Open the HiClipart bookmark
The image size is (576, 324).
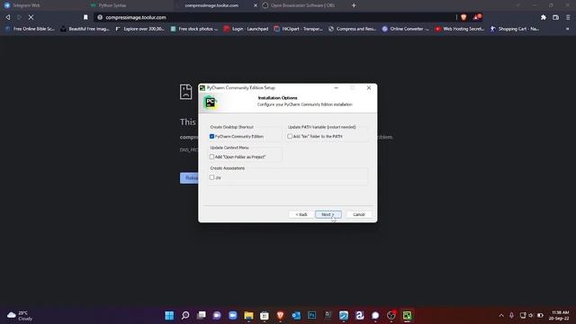tap(298, 29)
